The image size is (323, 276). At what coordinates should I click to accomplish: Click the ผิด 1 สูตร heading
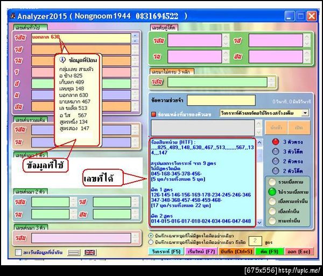coord(161,190)
